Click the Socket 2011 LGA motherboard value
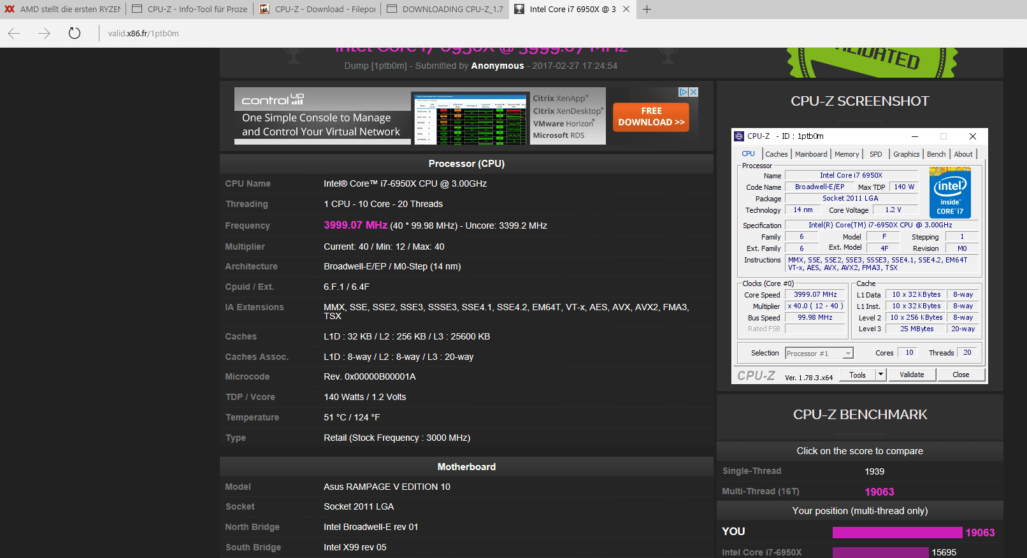Viewport: 1027px width, 558px height. [x=359, y=506]
